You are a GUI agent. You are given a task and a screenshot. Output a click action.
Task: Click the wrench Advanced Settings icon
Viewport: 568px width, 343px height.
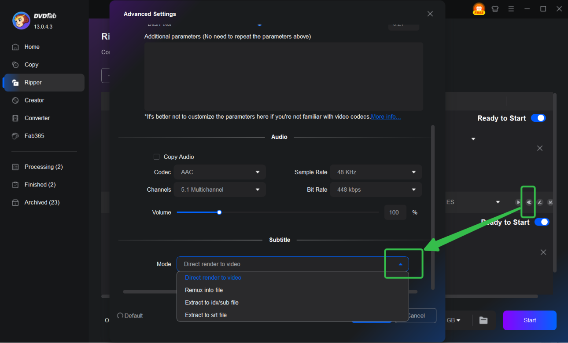[529, 202]
